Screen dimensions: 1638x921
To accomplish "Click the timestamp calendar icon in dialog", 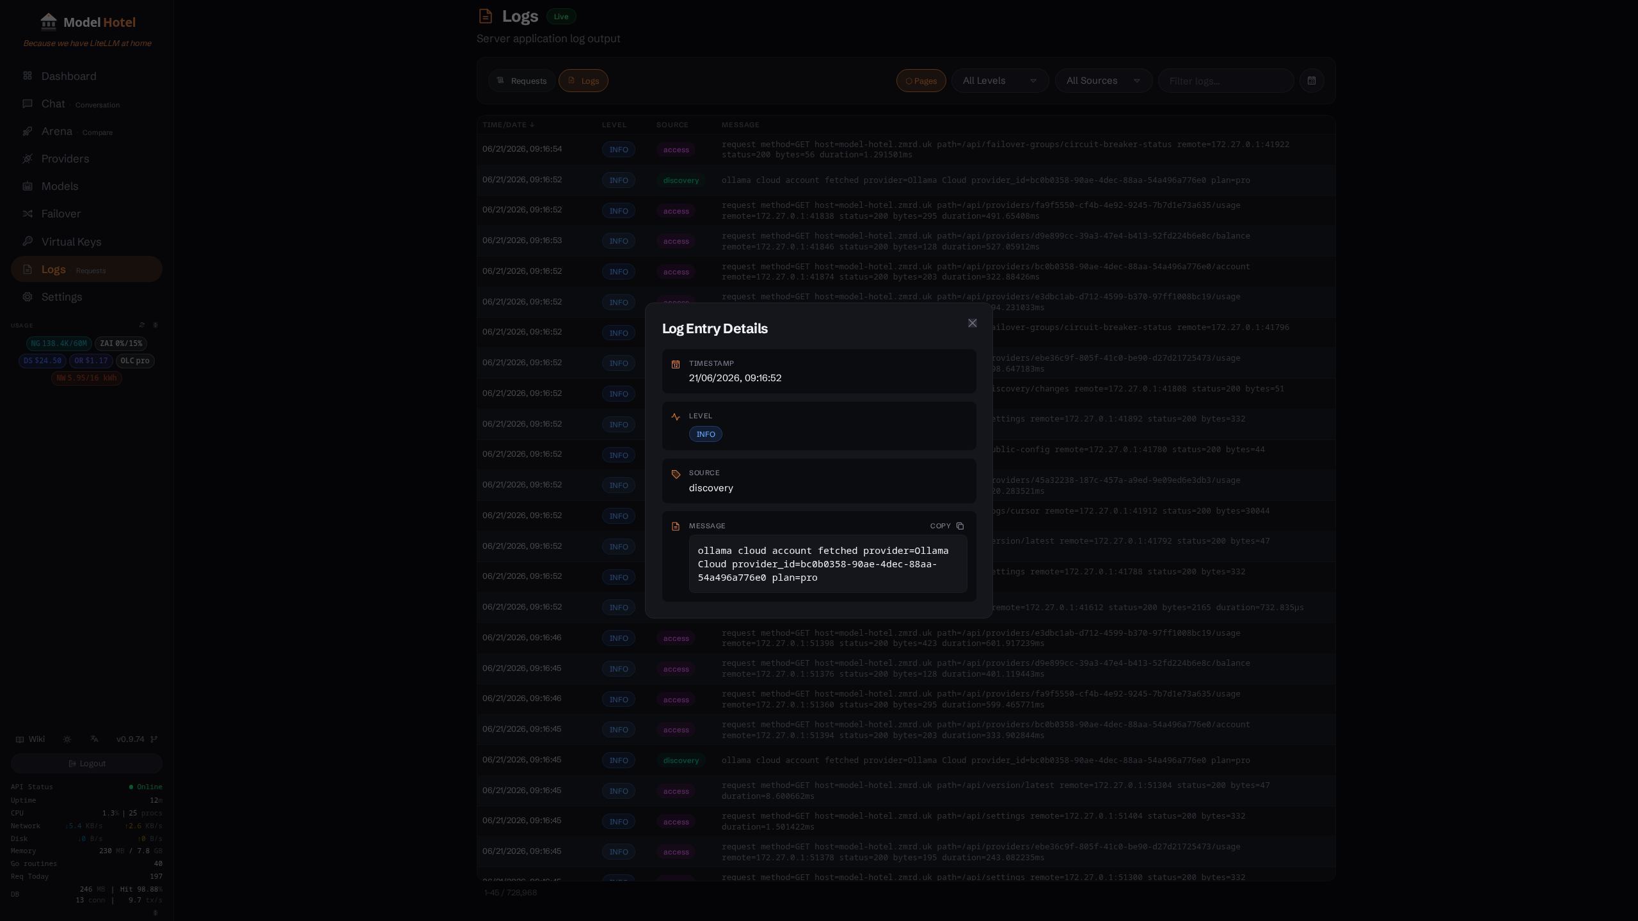I will click(x=675, y=365).
